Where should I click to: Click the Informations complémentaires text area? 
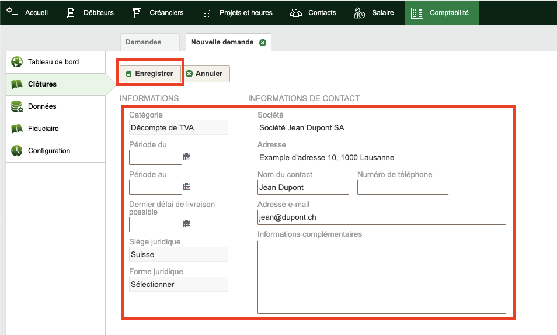coord(381,277)
